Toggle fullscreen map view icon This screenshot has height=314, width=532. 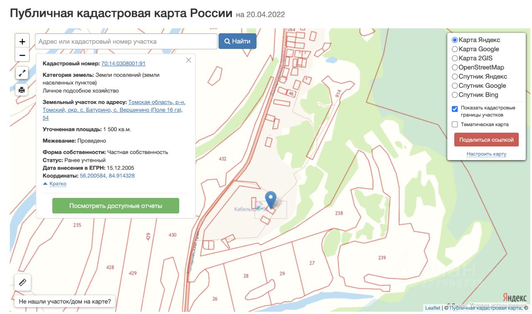pos(22,73)
